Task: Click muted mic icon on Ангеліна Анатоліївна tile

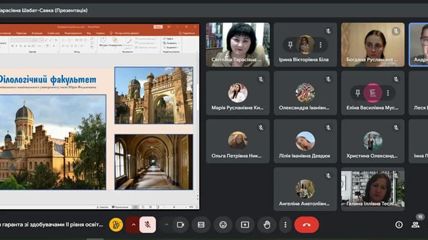Action: [328, 175]
